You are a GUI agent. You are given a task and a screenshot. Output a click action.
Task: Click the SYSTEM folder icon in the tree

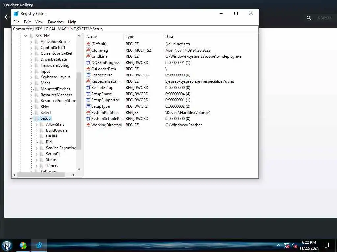(32, 35)
